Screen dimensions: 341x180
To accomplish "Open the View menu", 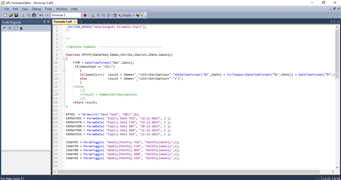I will [x=25, y=9].
